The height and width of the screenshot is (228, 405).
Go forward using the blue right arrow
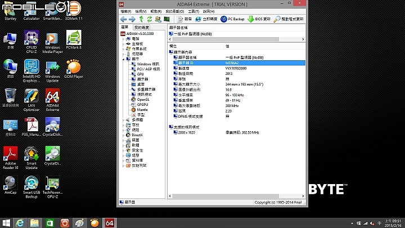coord(132,19)
